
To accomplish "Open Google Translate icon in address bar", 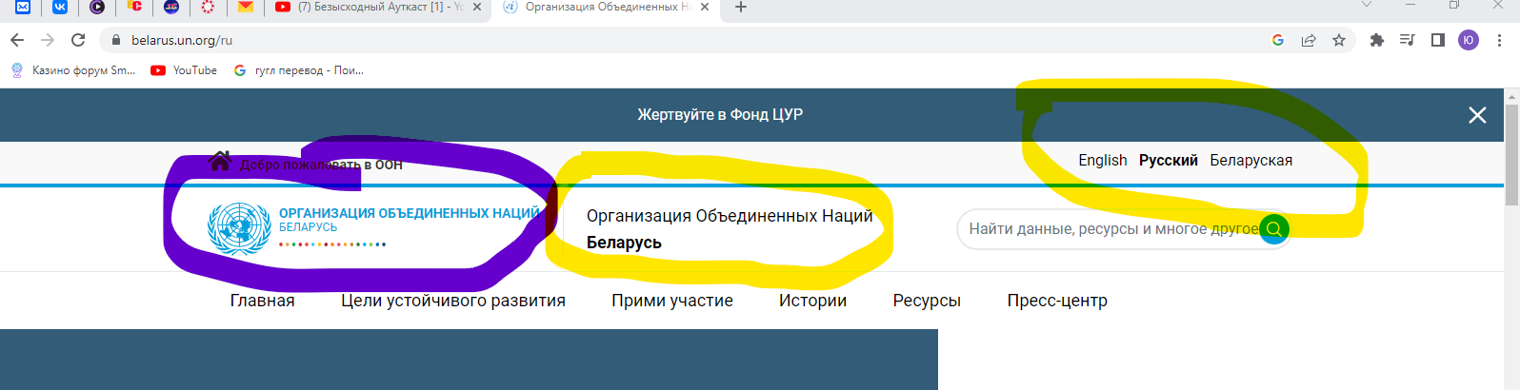I will pyautogui.click(x=1278, y=40).
